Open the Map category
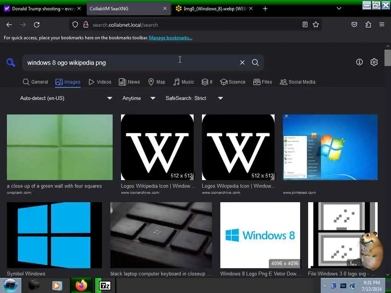 pyautogui.click(x=157, y=82)
